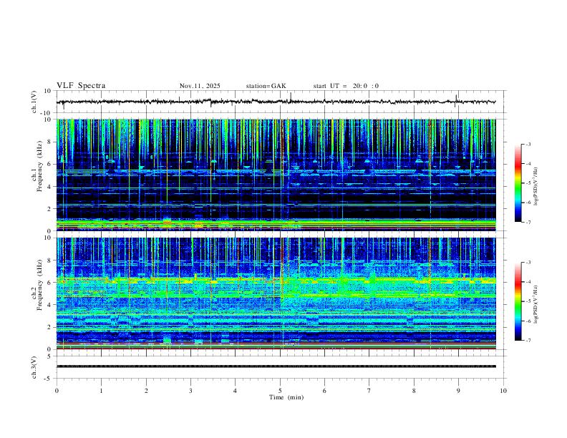Click the ch.1 spectrogram panel
Viewport: 567px width, 438px height.
276,175
